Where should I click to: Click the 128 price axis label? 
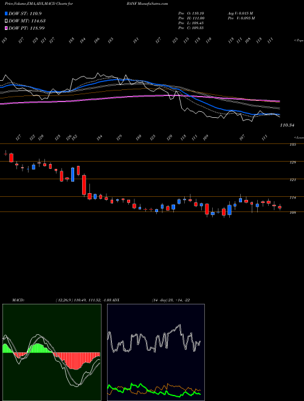pos(292,162)
